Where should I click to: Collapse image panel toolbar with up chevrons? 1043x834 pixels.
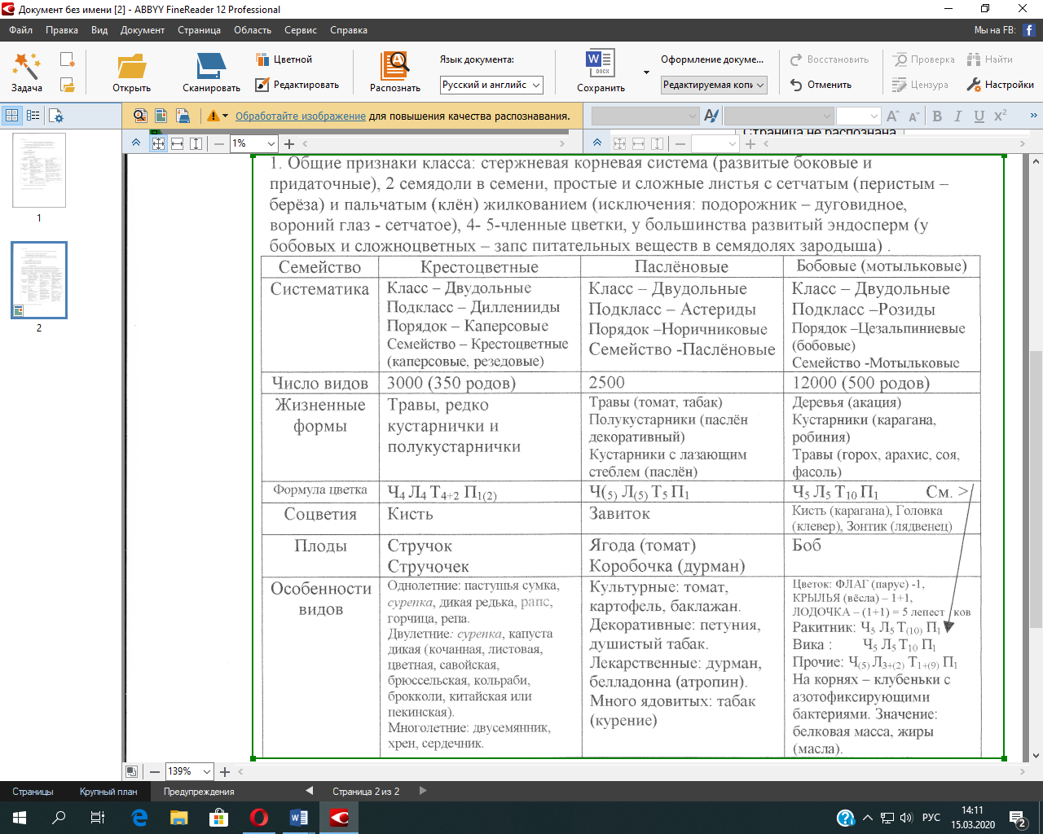[x=136, y=143]
